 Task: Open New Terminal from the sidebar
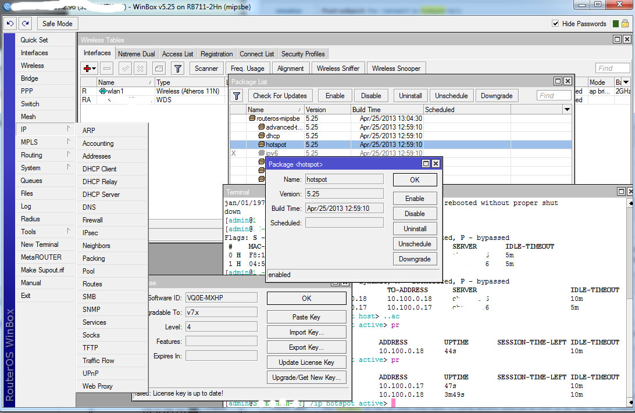[40, 245]
